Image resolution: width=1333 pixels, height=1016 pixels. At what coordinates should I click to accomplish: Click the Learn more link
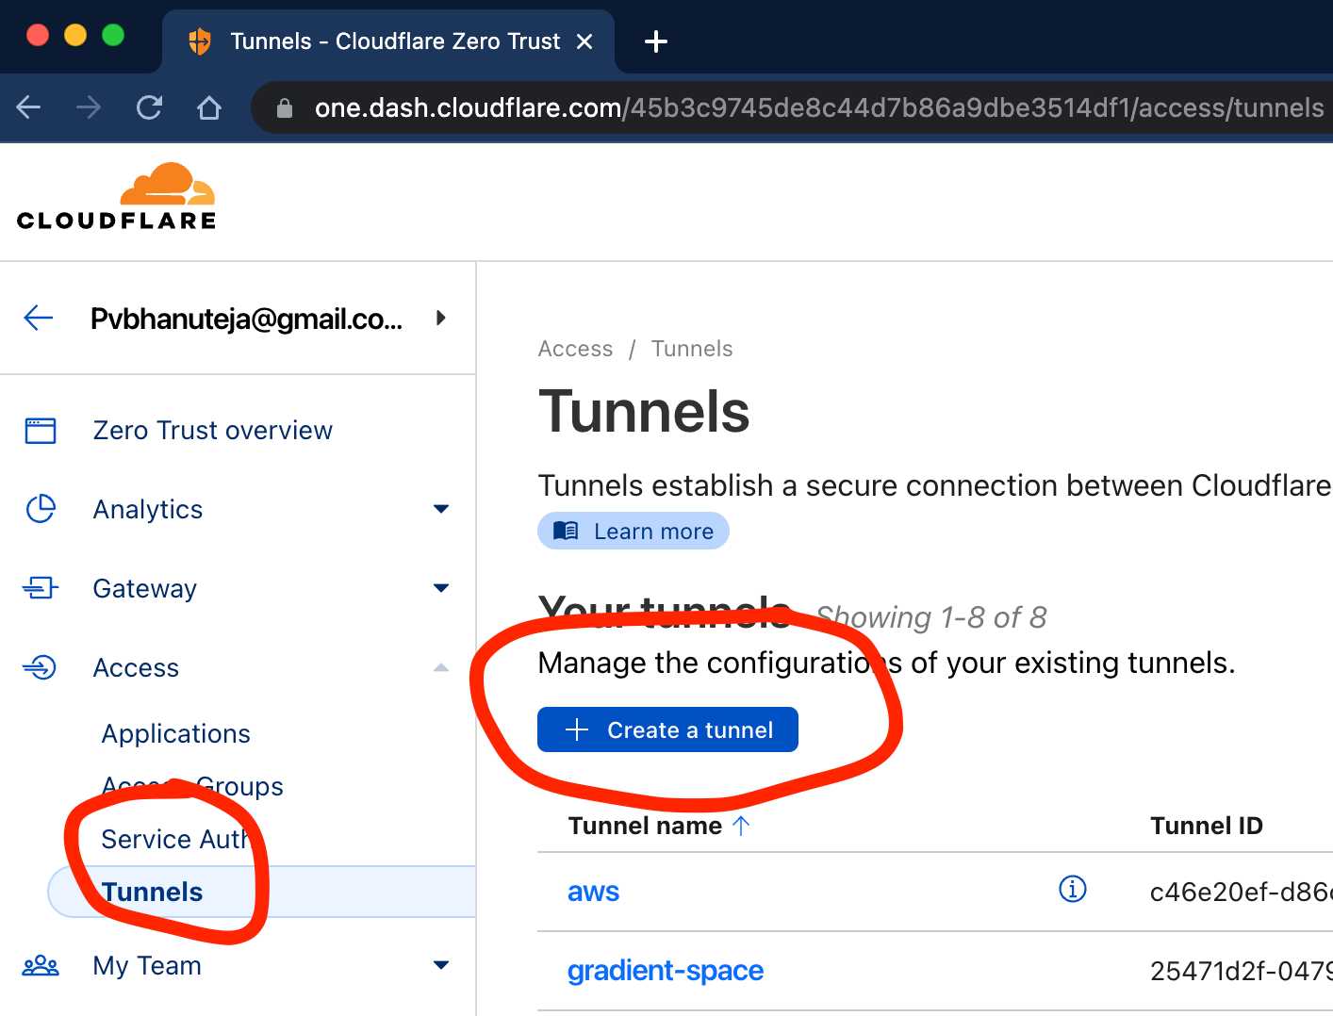tap(634, 531)
